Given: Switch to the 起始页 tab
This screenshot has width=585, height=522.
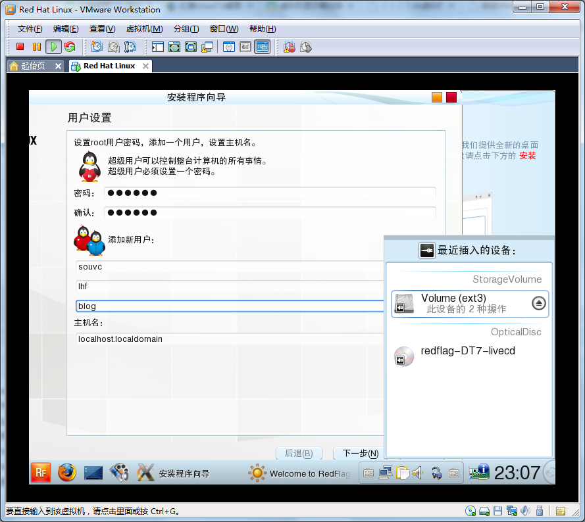Looking at the screenshot, I should (x=33, y=66).
